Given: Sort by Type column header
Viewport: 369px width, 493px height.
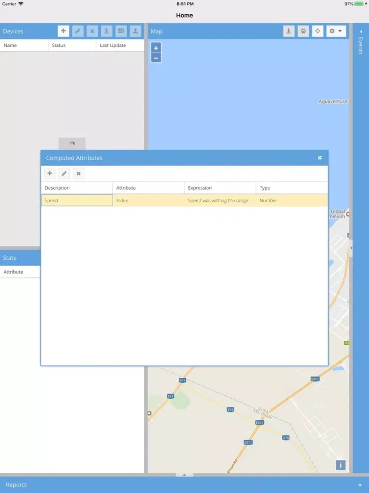Looking at the screenshot, I should coord(292,188).
